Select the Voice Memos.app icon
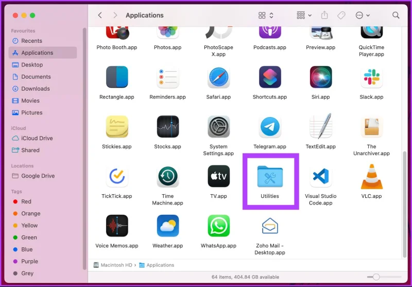The height and width of the screenshot is (287, 412). pos(117,226)
